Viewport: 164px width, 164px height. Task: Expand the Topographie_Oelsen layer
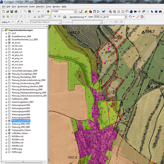tap(6, 130)
